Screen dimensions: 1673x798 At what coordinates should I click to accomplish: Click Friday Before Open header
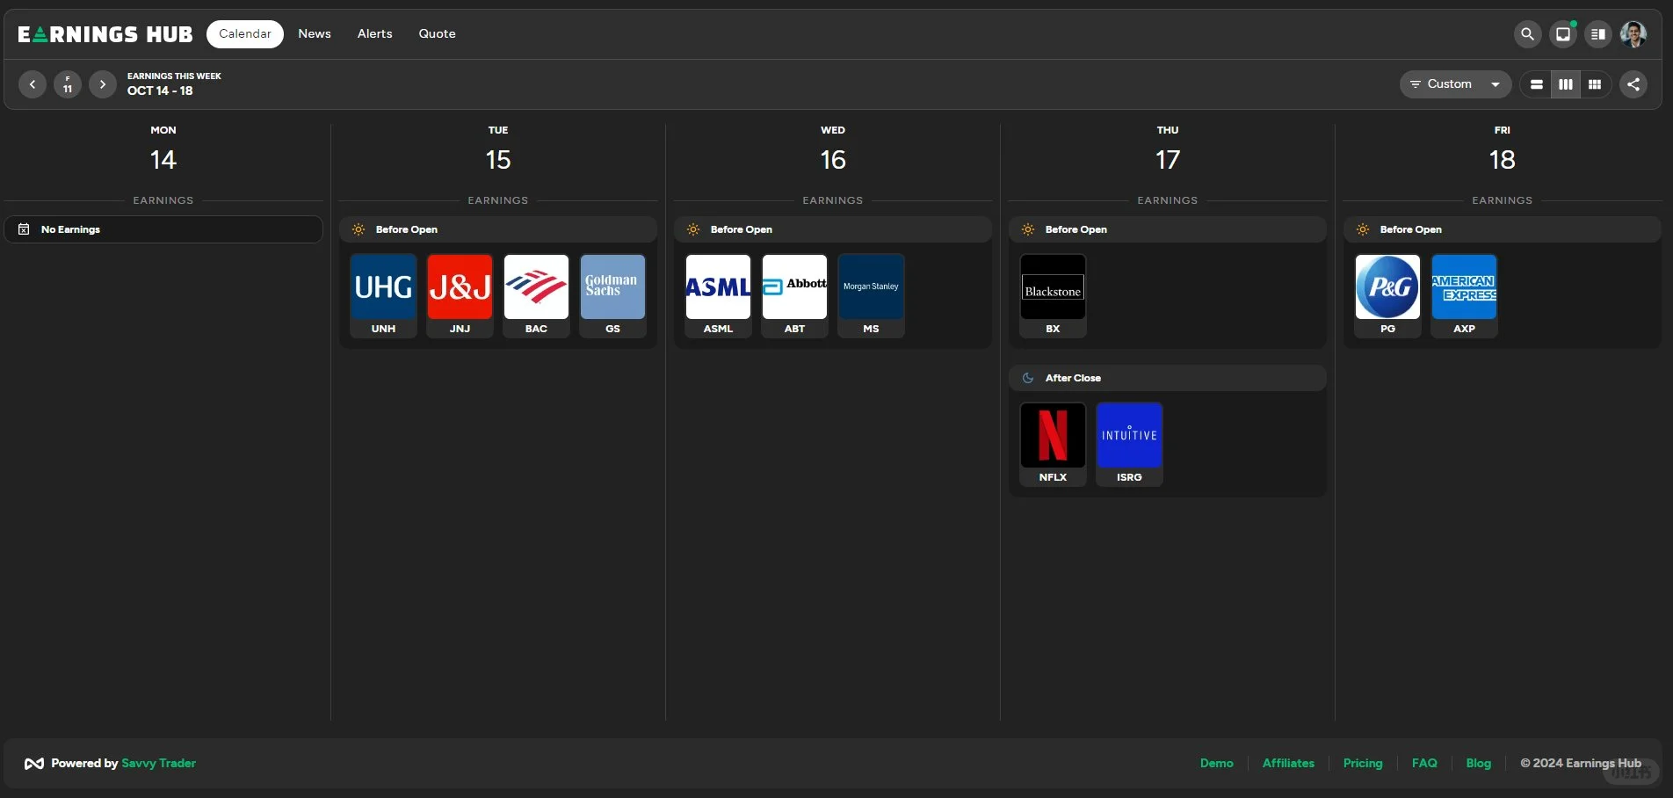(1503, 229)
